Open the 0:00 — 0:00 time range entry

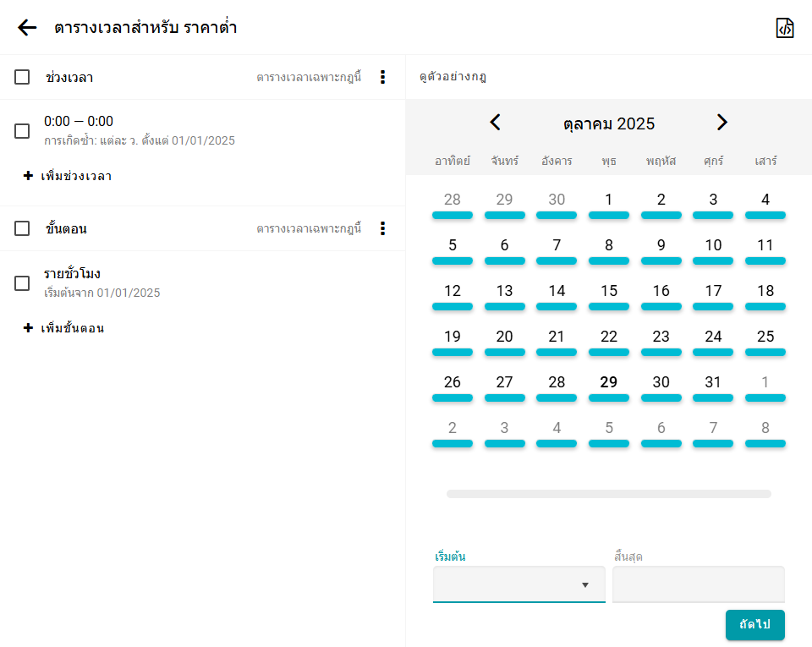click(x=140, y=130)
